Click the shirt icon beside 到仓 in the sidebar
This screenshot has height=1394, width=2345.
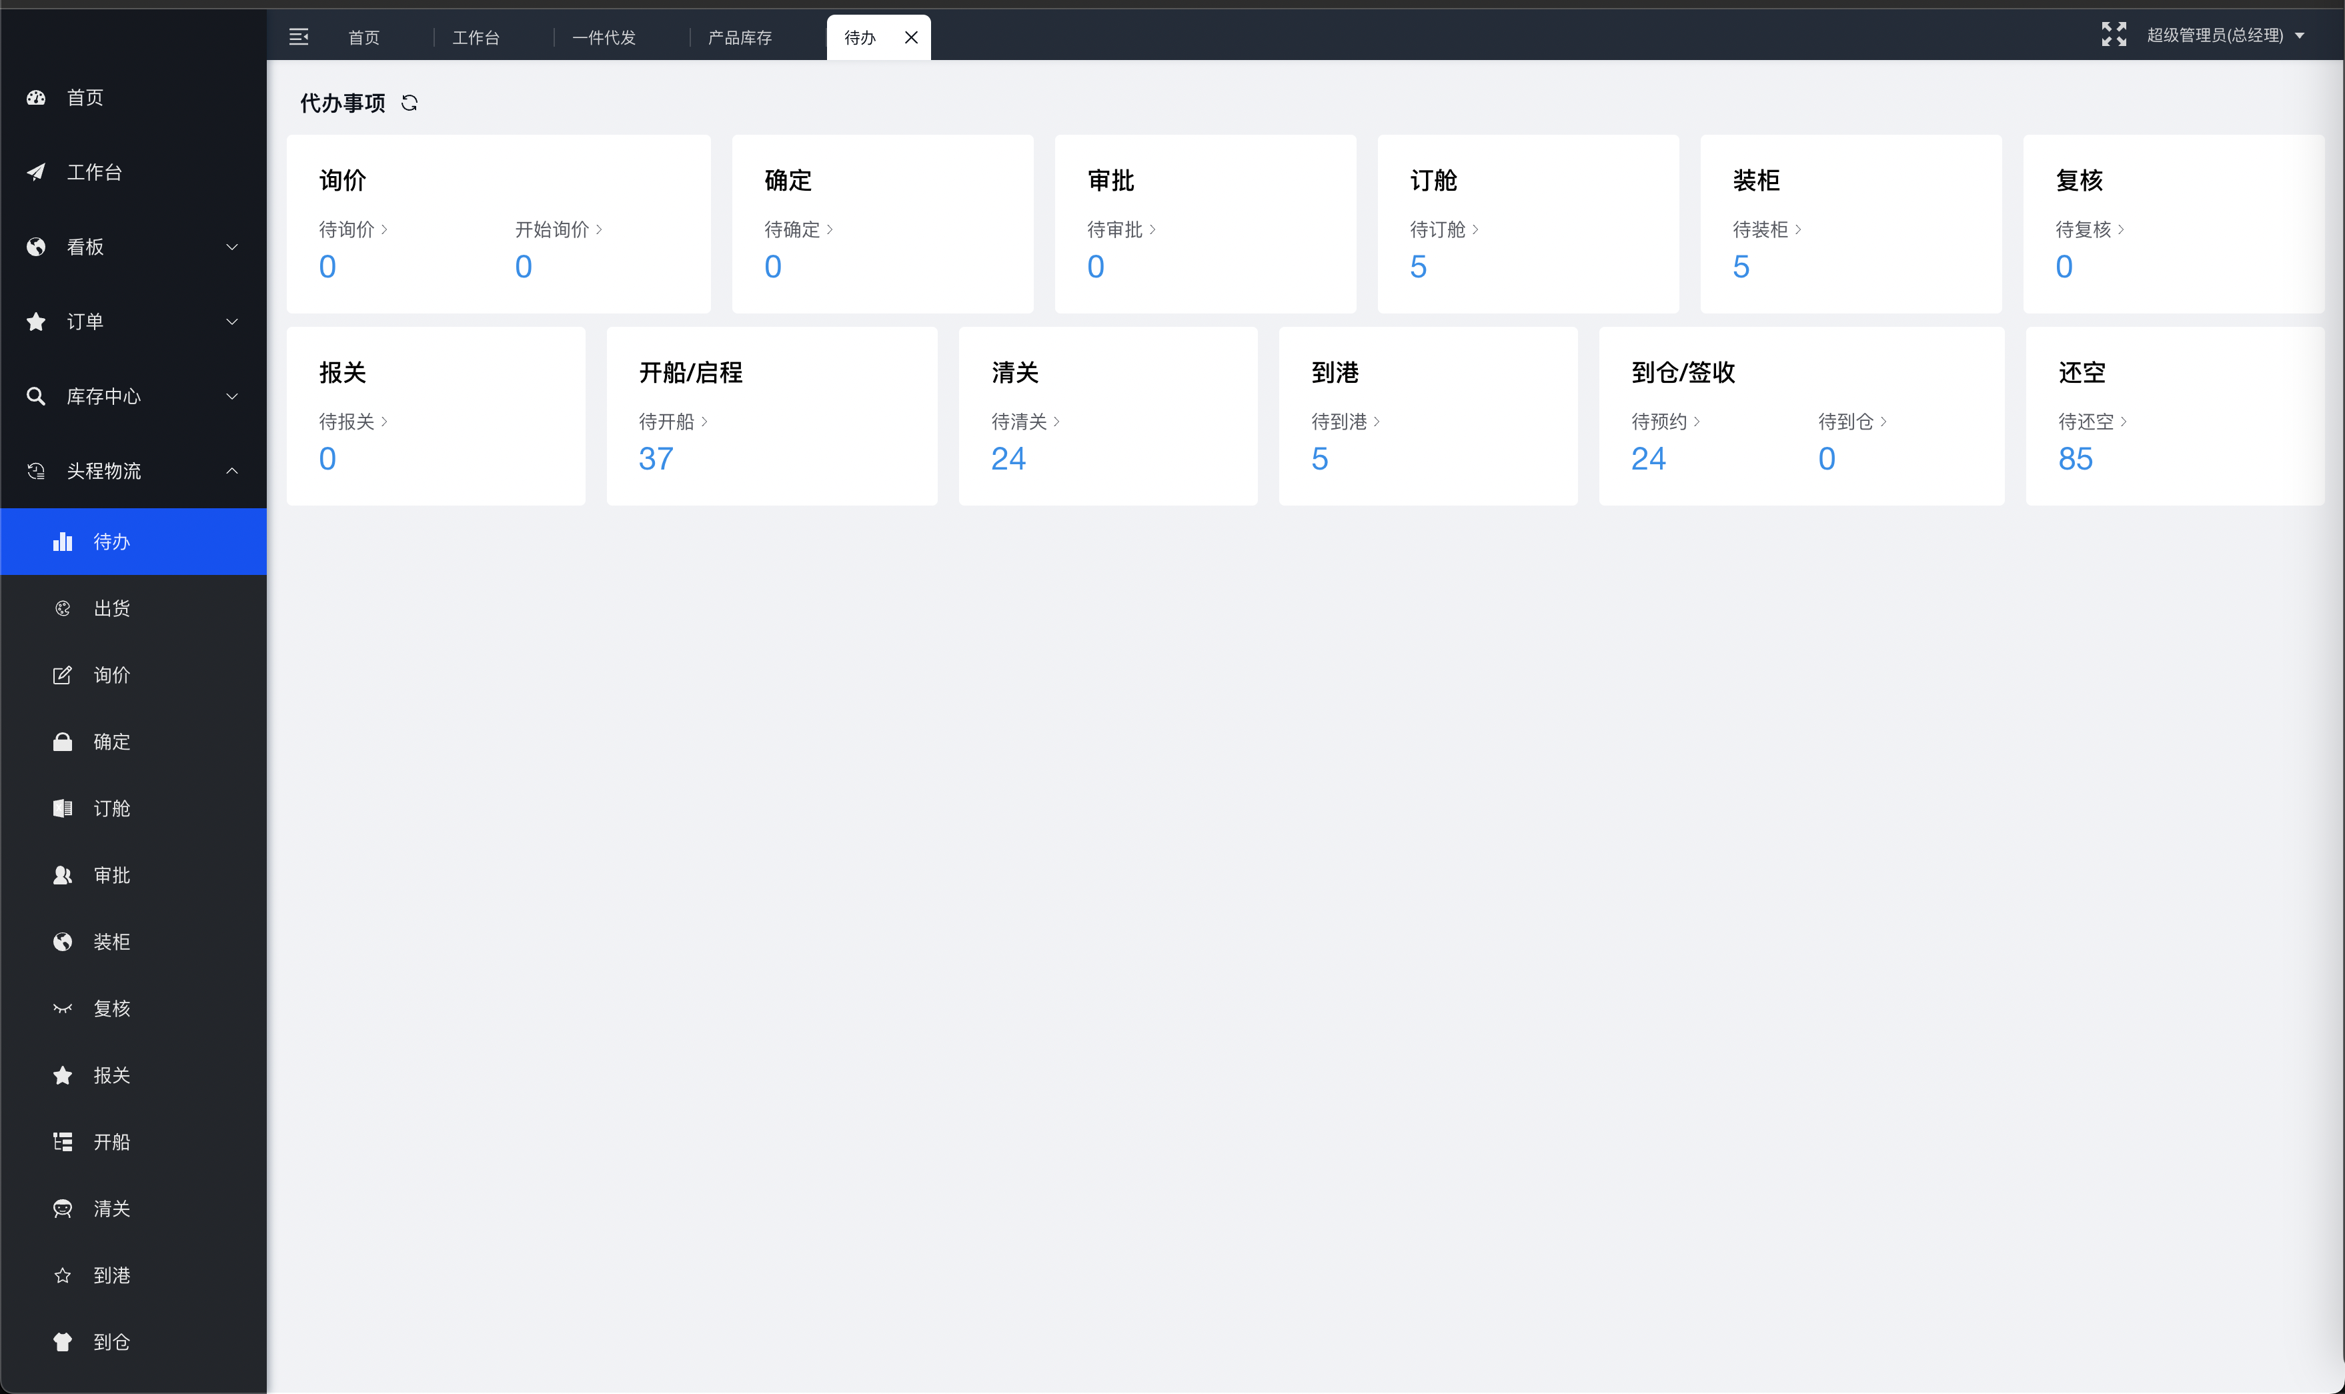pos(62,1343)
